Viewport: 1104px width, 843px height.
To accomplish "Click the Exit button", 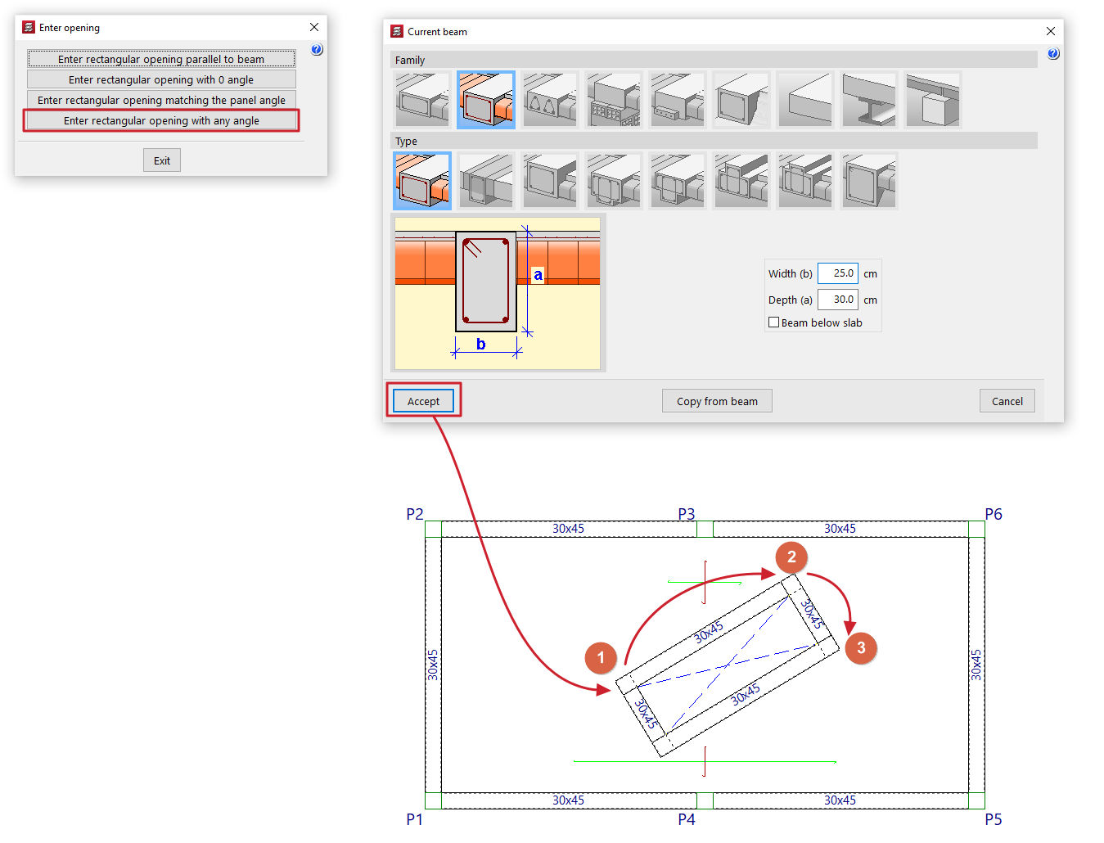I will [162, 160].
